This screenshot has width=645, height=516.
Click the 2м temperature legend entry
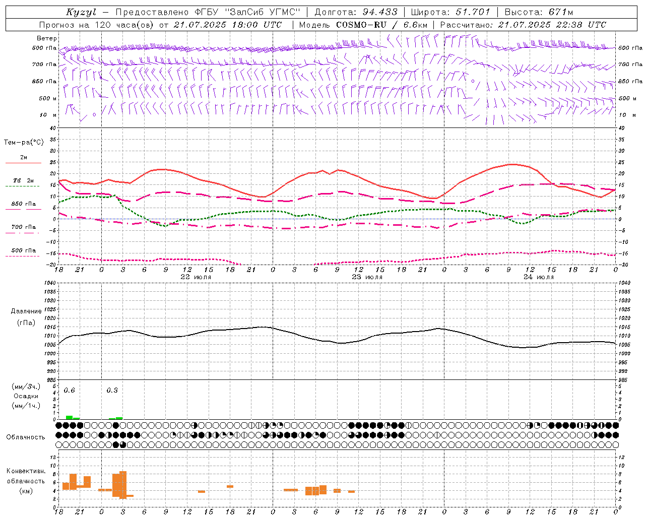(24, 157)
